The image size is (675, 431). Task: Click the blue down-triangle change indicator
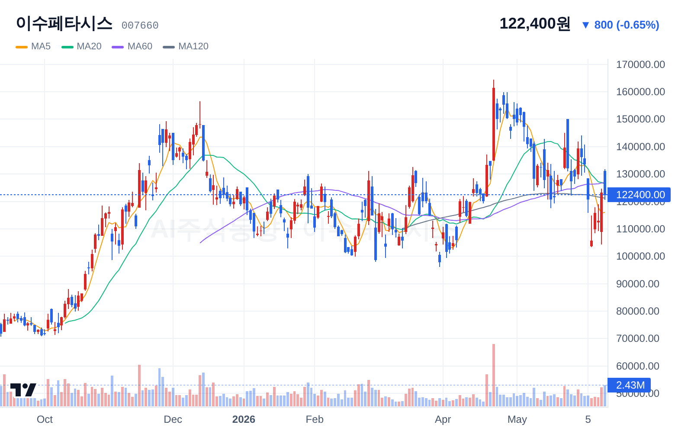coord(586,25)
